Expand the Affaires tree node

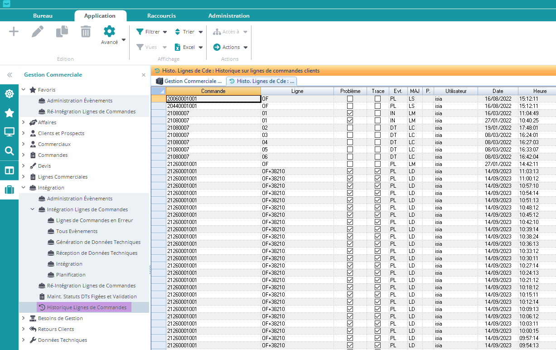[x=24, y=122]
